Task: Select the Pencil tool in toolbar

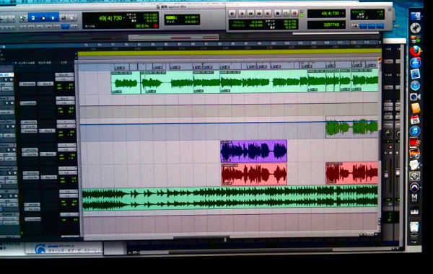Action: point(72,18)
